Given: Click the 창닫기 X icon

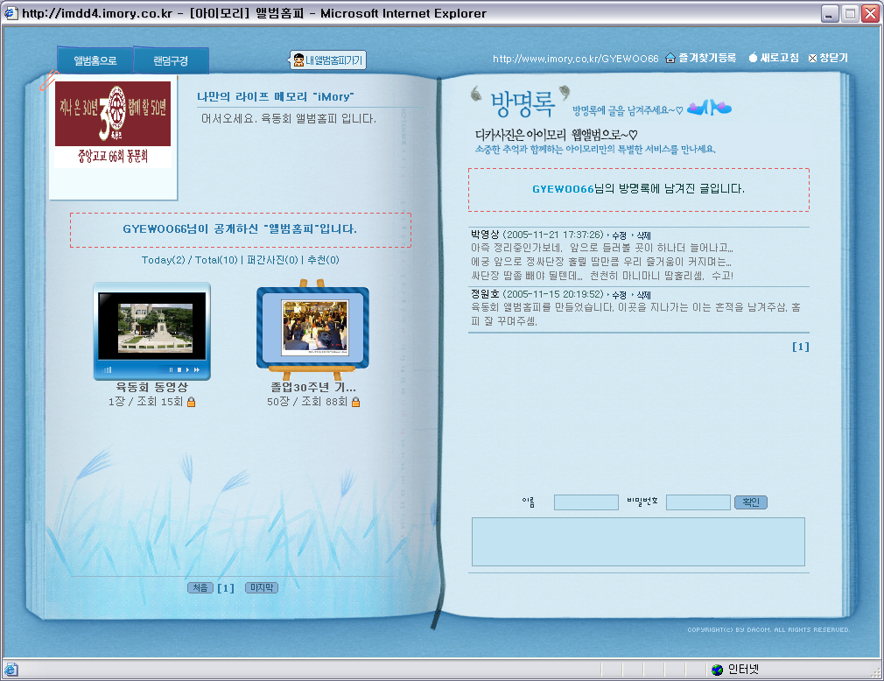Looking at the screenshot, I should point(812,59).
